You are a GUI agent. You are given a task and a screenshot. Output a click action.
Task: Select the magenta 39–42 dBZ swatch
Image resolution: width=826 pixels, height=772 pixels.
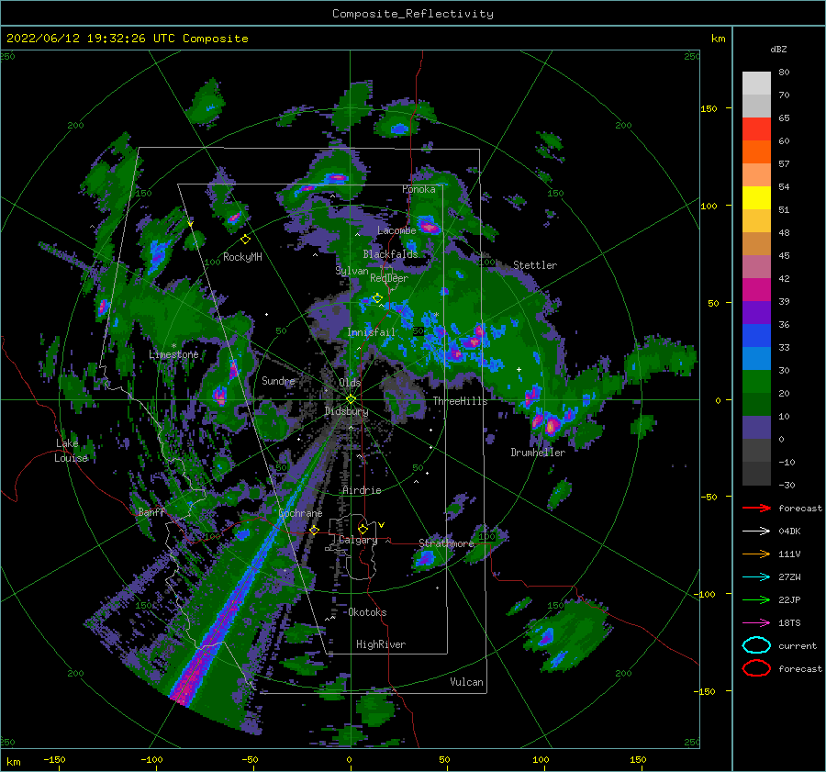tap(756, 290)
